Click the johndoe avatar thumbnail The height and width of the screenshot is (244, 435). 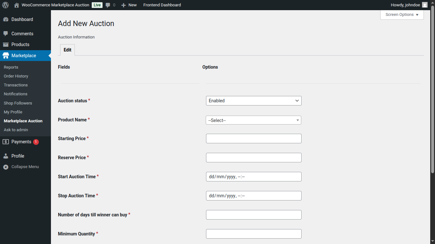(424, 5)
